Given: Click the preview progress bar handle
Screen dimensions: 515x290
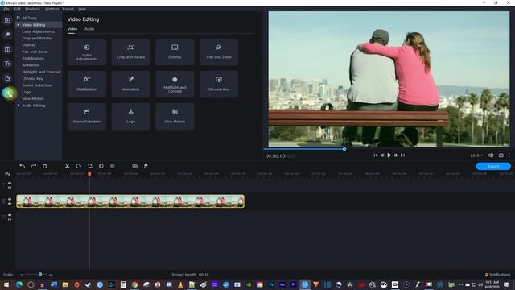Looking at the screenshot, I should pyautogui.click(x=344, y=149).
